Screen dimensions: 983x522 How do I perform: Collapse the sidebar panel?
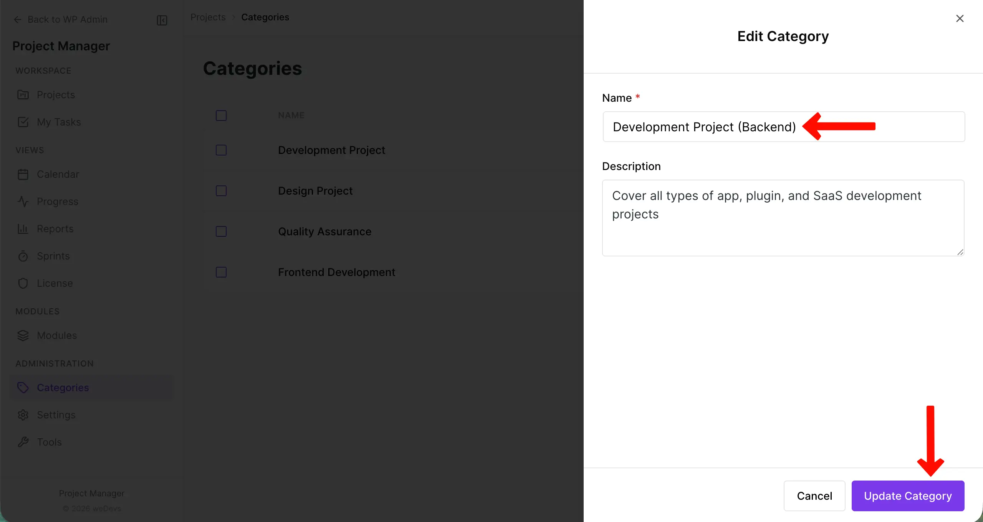click(161, 20)
